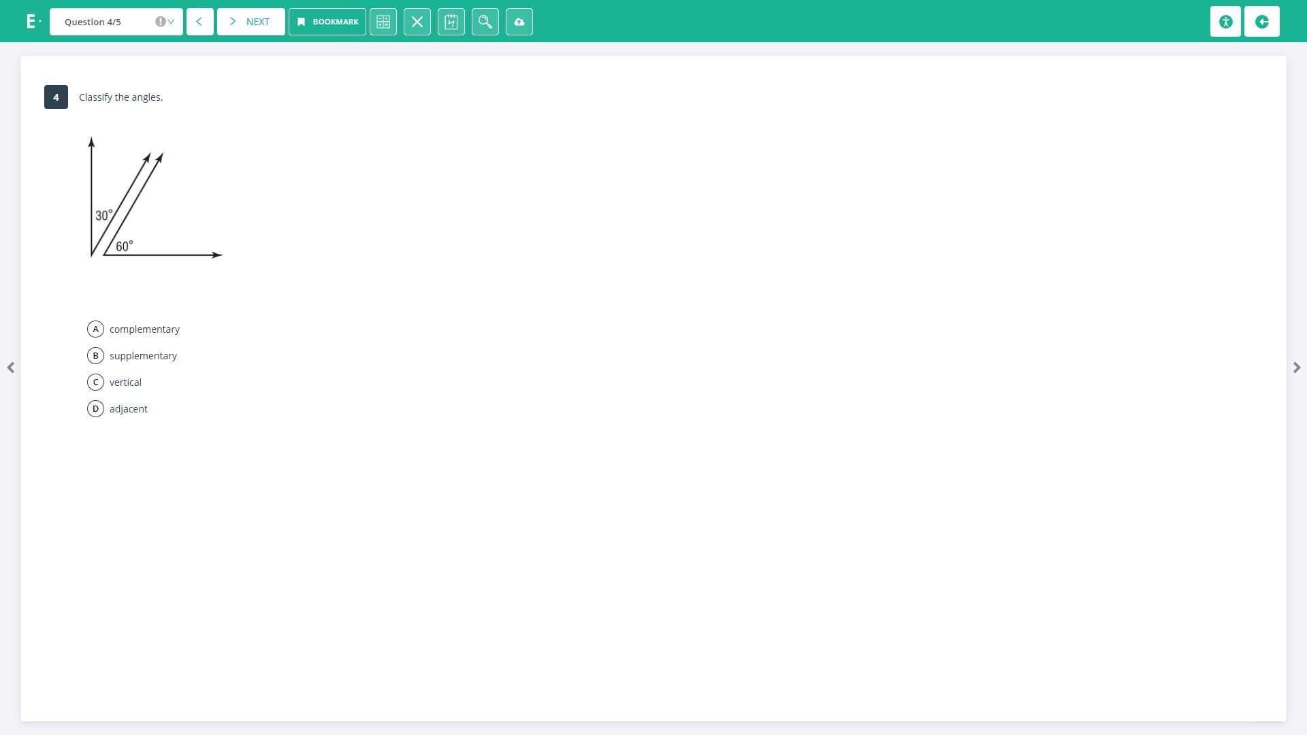This screenshot has width=1307, height=735.
Task: Click the E logo in header
Action: pyautogui.click(x=31, y=22)
